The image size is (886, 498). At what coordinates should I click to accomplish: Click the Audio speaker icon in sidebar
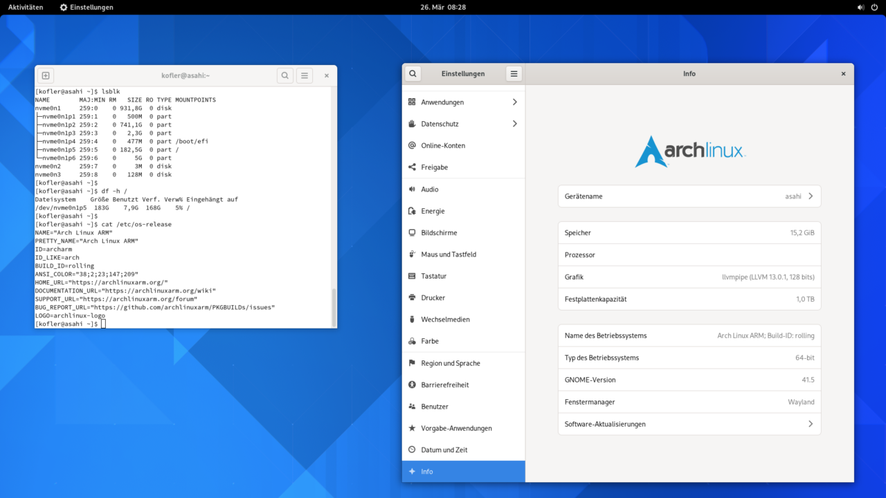click(413, 190)
